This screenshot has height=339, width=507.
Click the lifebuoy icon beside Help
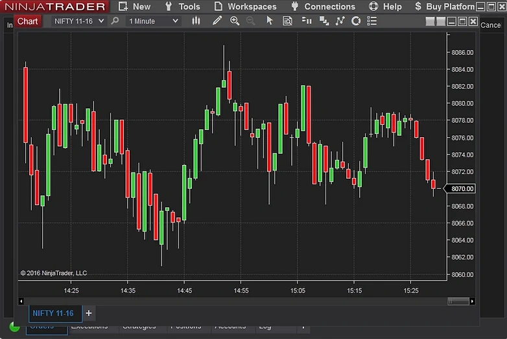pyautogui.click(x=373, y=6)
